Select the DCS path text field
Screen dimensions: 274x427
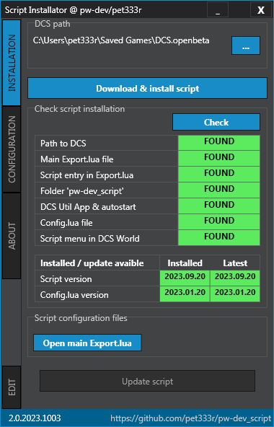[121, 40]
